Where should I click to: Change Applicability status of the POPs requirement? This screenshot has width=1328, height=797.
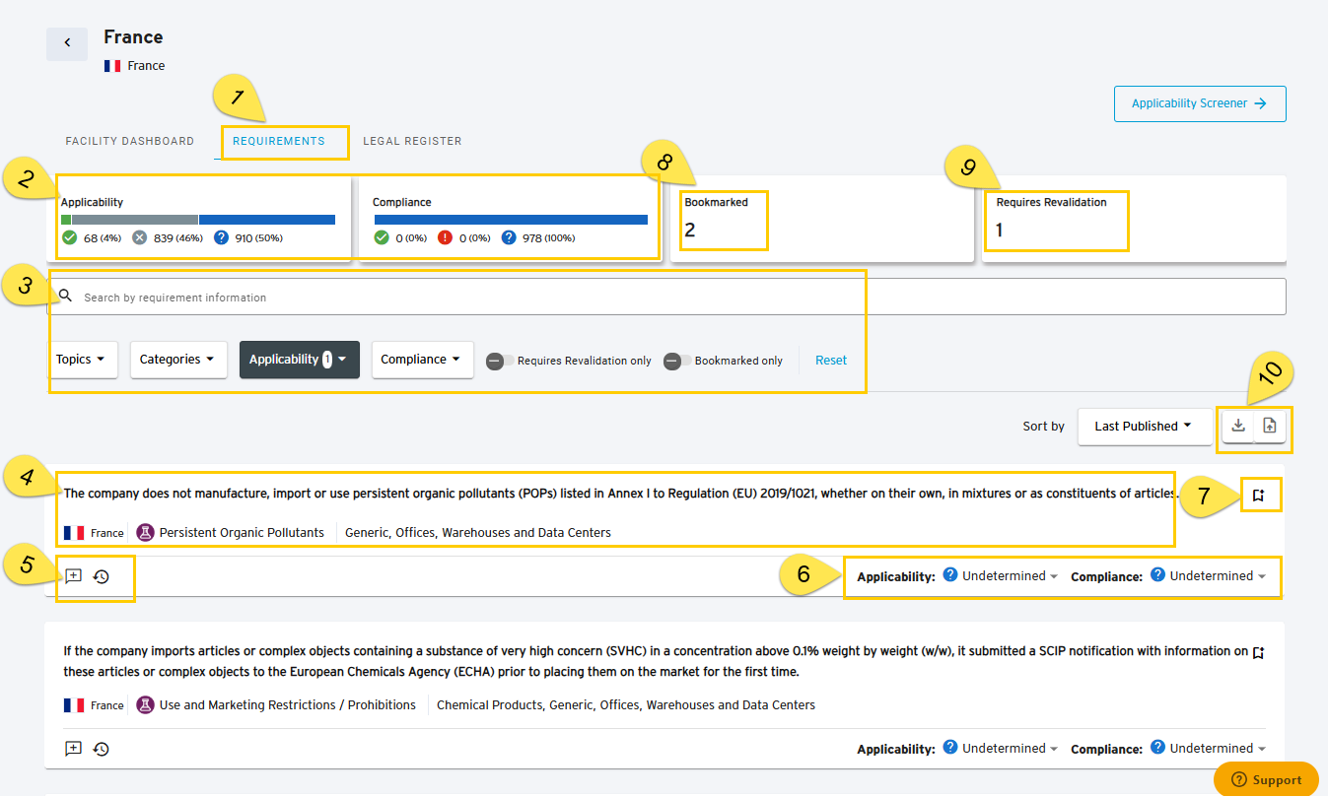pyautogui.click(x=1001, y=575)
